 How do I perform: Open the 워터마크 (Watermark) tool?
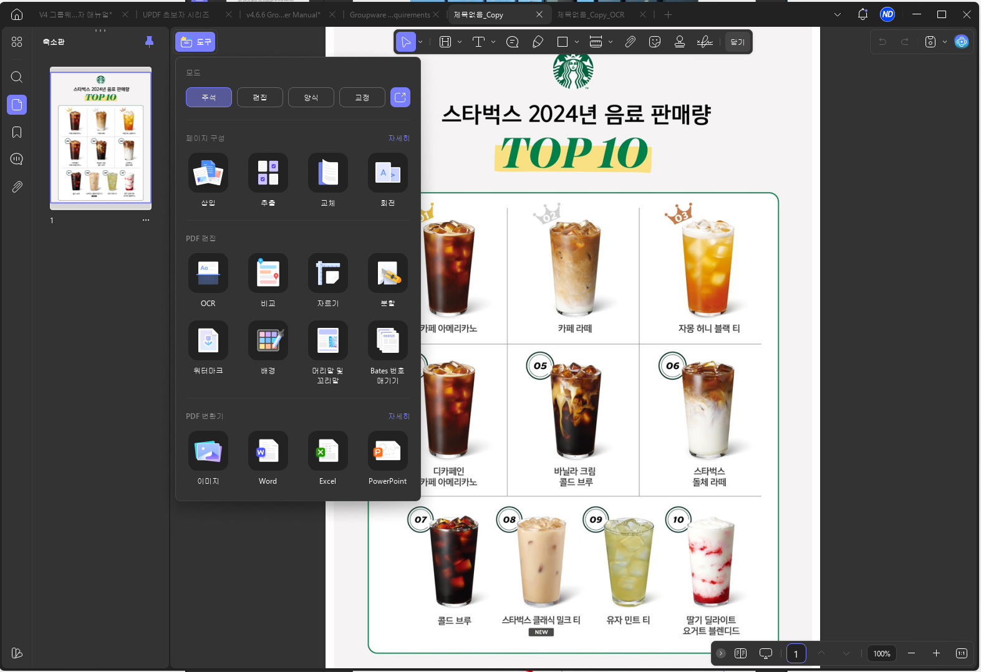(208, 347)
